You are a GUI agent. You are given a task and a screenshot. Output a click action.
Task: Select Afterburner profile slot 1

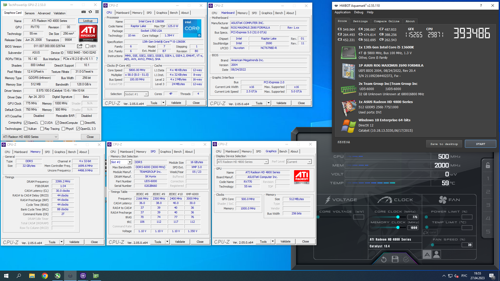[x=488, y=178]
